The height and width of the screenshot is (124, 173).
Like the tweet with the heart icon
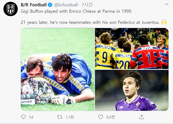tap(101, 117)
